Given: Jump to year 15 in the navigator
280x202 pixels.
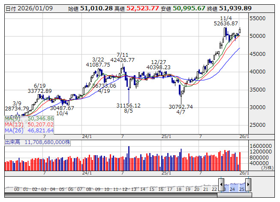Looking at the screenshot, I should coord(152,189).
